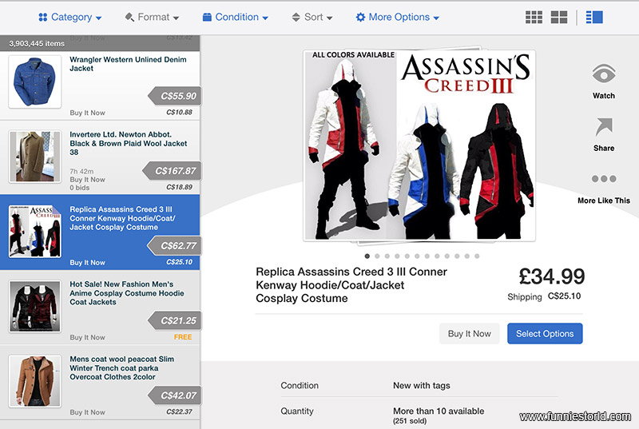Click the Select Options button
Screen dimensions: 639x429
545,334
